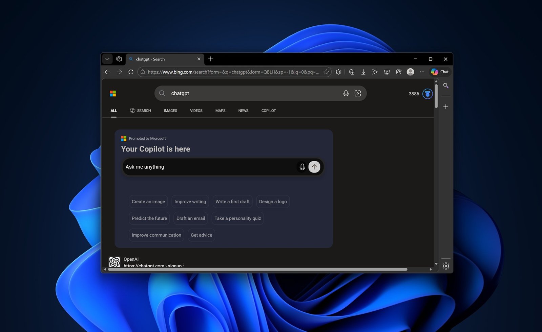Select the "Create an image" suggestion
Viewport: 542px width, 332px height.
coord(148,201)
